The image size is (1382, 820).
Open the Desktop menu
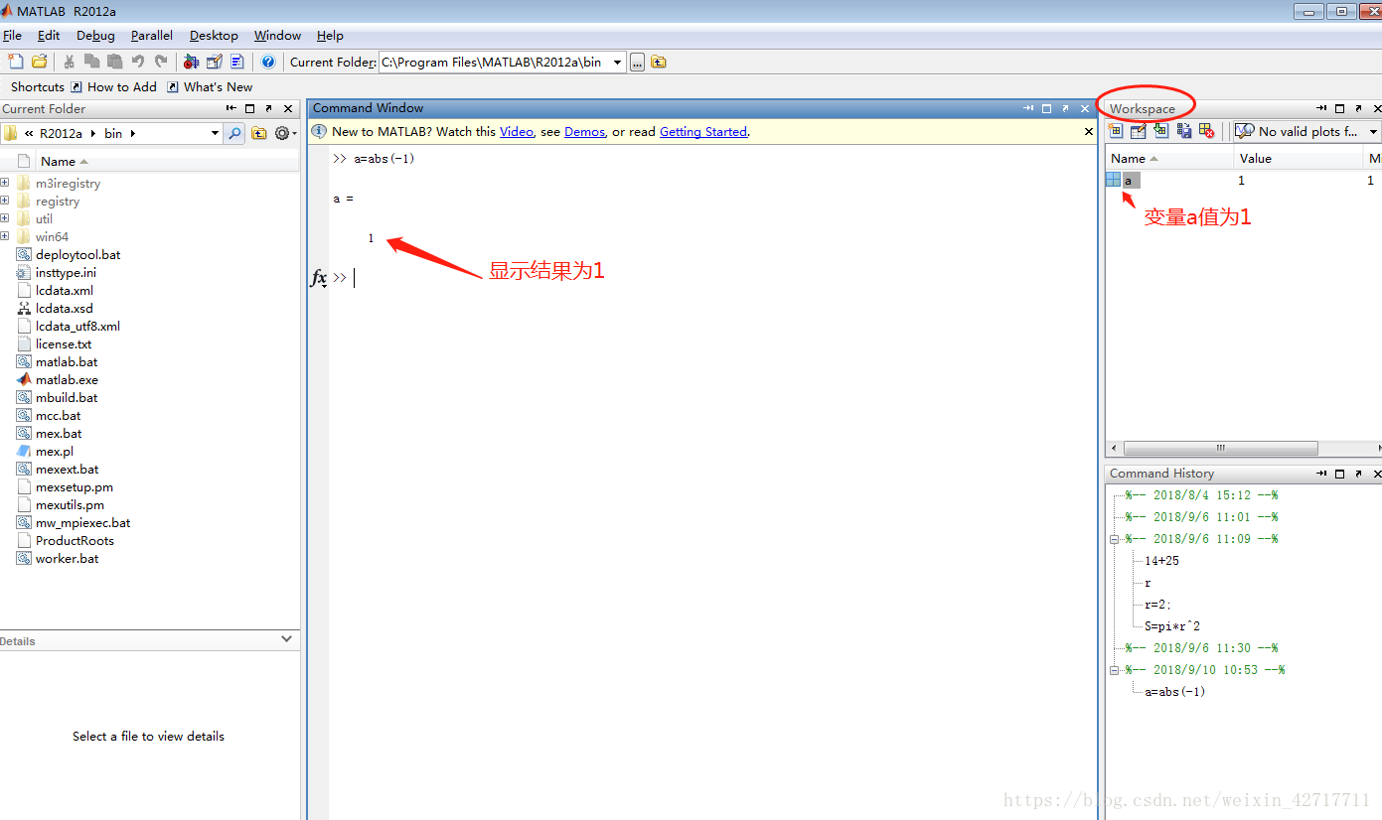click(x=214, y=35)
